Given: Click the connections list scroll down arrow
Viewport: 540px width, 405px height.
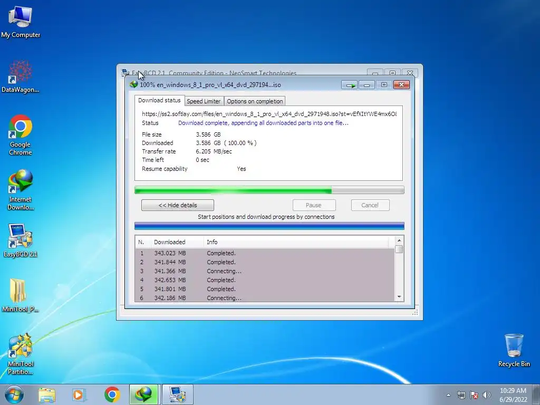Looking at the screenshot, I should pyautogui.click(x=399, y=297).
